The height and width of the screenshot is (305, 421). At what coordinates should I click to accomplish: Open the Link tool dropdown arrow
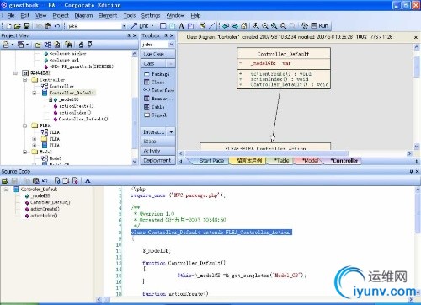[152, 26]
